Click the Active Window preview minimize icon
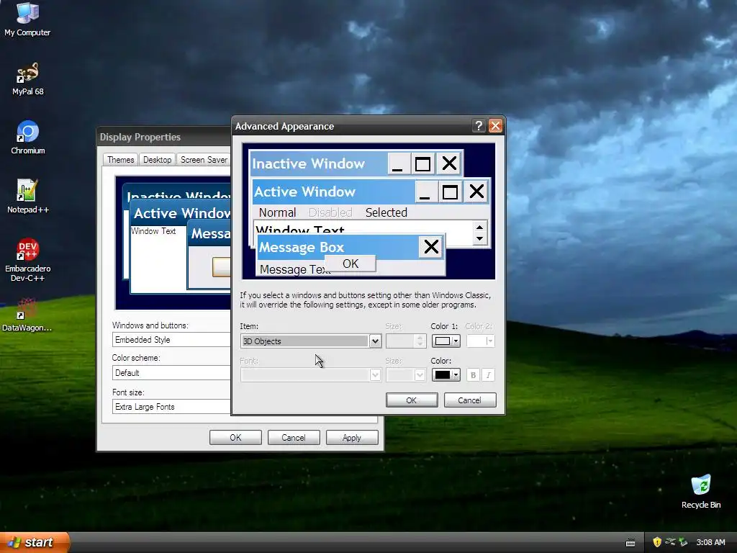 425,192
